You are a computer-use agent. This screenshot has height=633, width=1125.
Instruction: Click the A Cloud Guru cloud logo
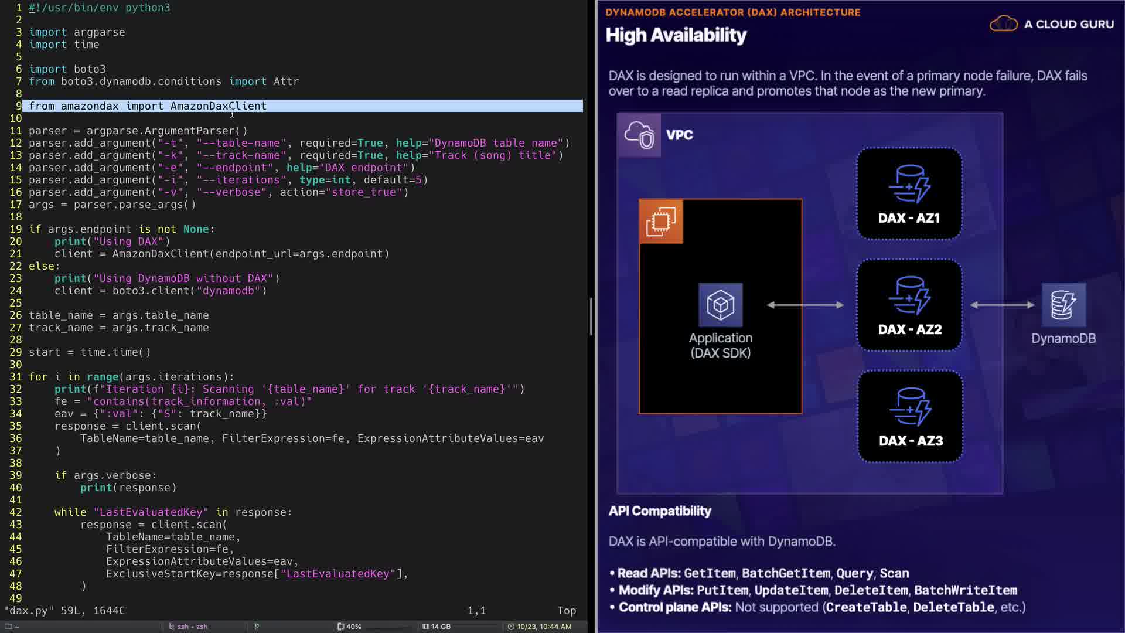(1004, 24)
